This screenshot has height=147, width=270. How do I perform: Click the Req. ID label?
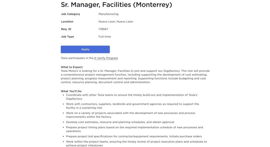[x=66, y=29]
